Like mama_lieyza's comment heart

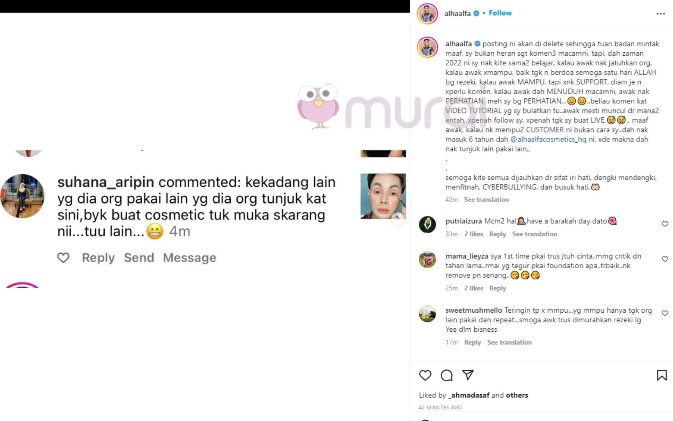coord(665,259)
